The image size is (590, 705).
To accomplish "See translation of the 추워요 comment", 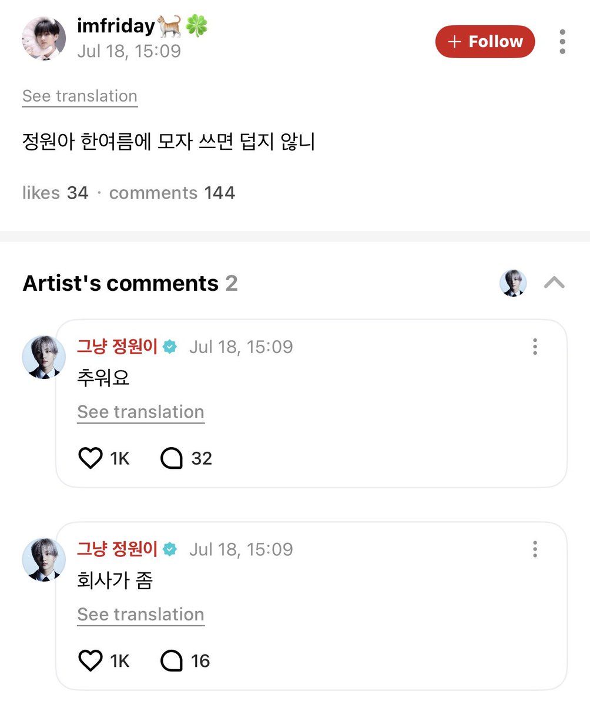I will [141, 412].
